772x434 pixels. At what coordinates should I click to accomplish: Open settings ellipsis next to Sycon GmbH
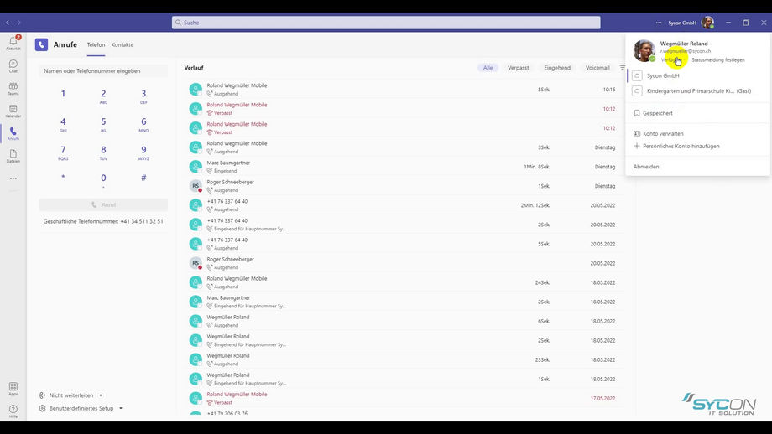(x=659, y=23)
